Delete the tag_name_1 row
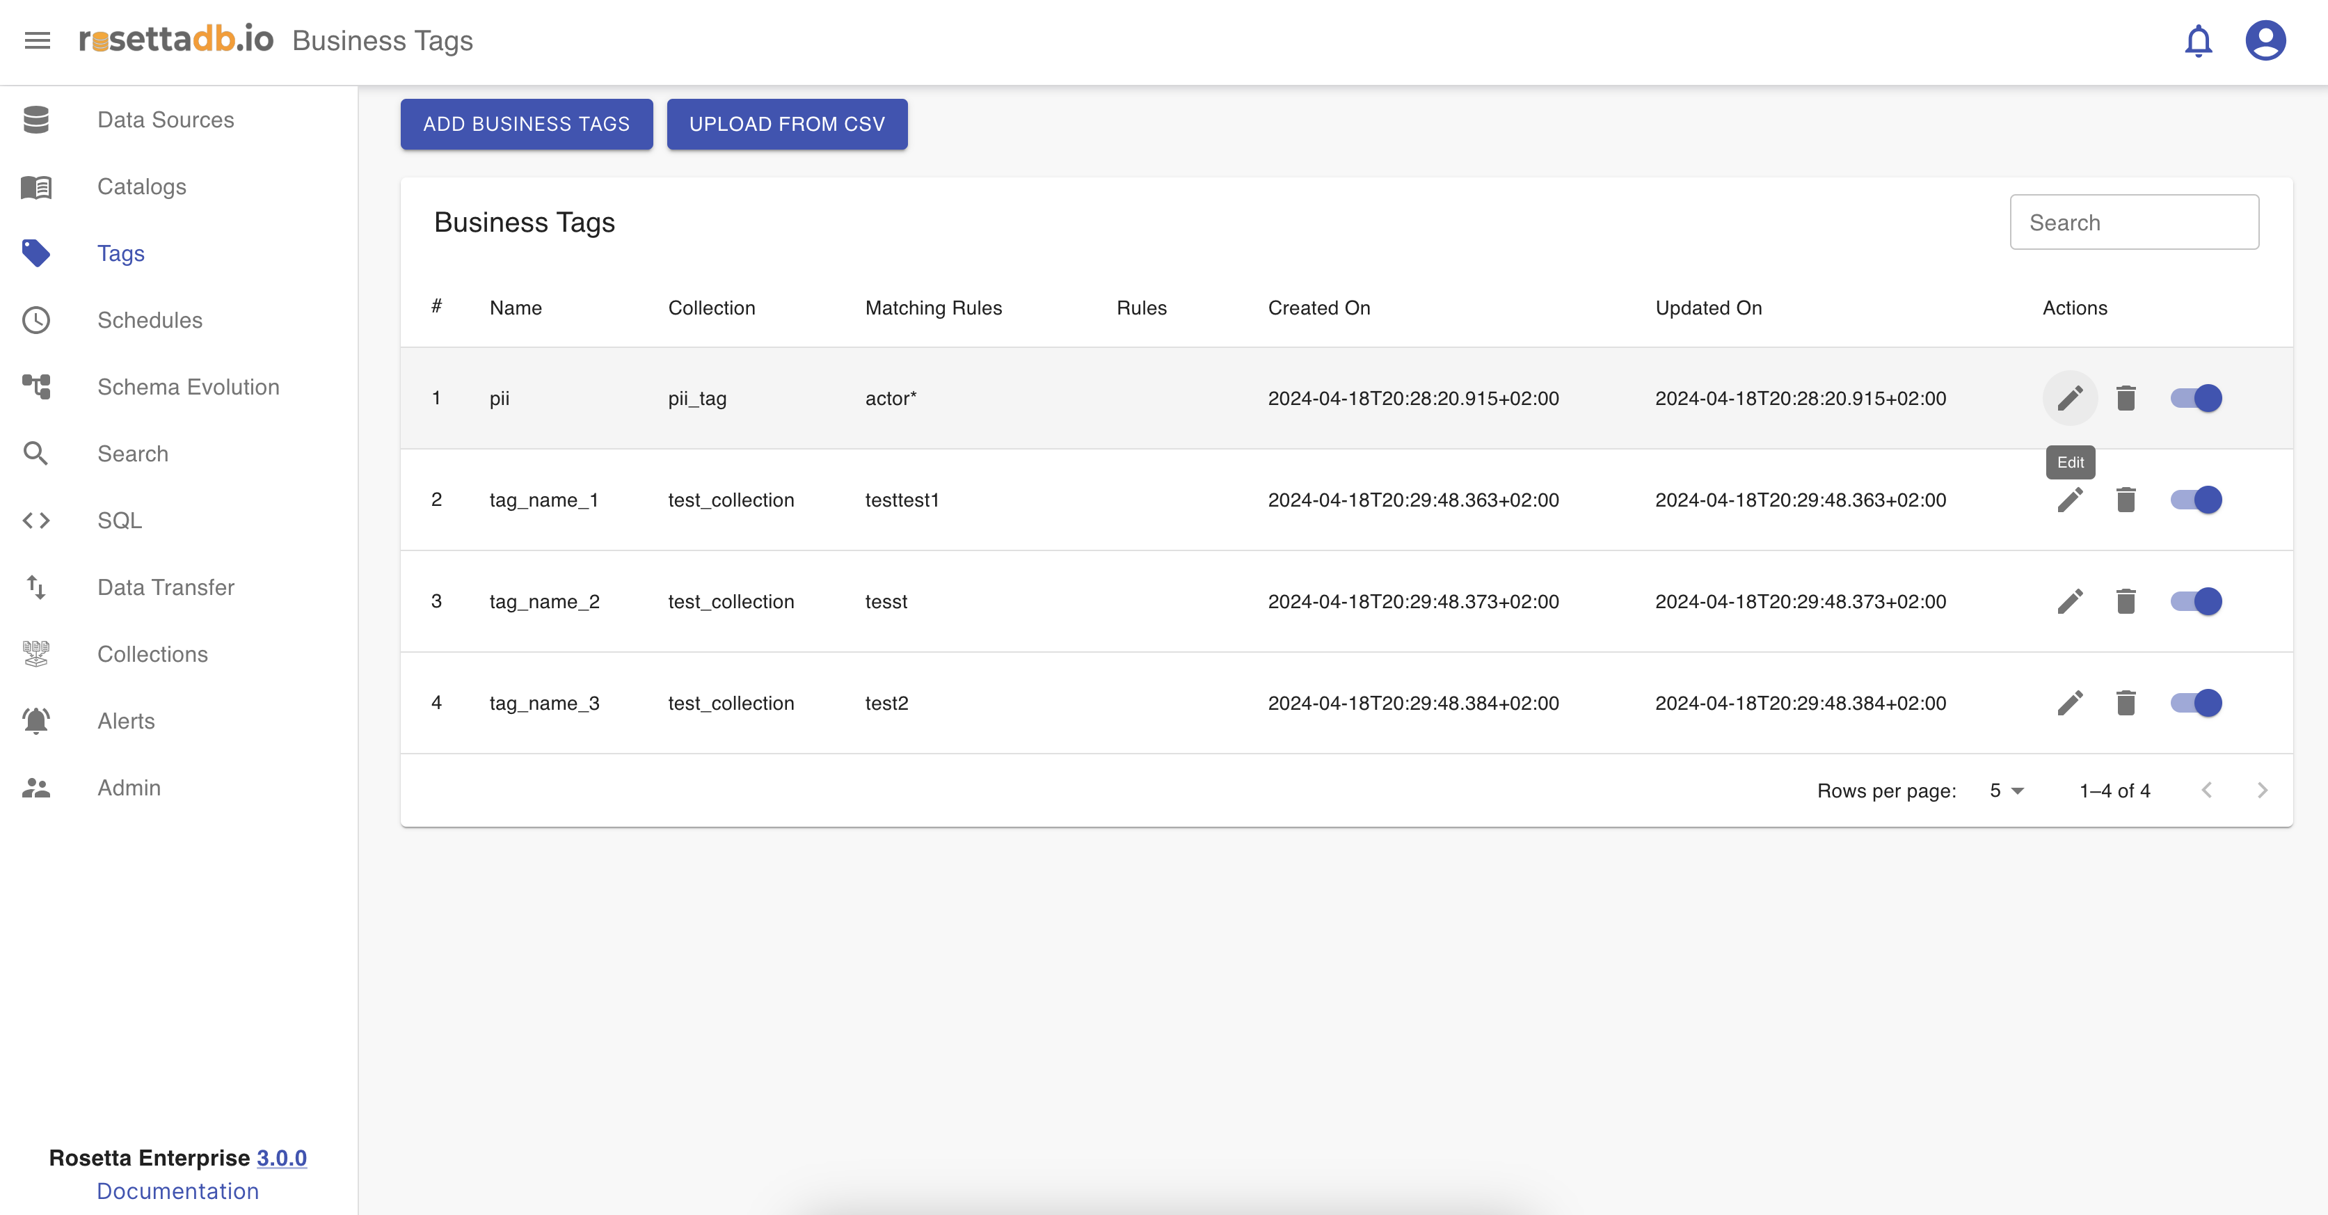This screenshot has height=1215, width=2328. [2126, 500]
